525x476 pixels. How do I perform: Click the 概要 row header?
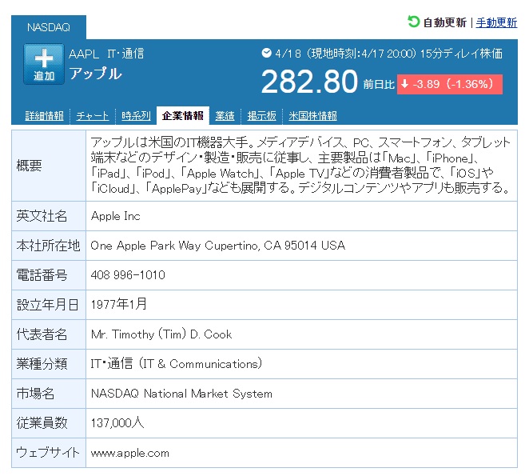point(49,166)
